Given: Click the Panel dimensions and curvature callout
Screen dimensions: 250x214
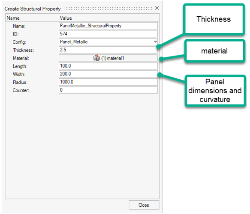Looking at the screenshot, I should (215, 91).
